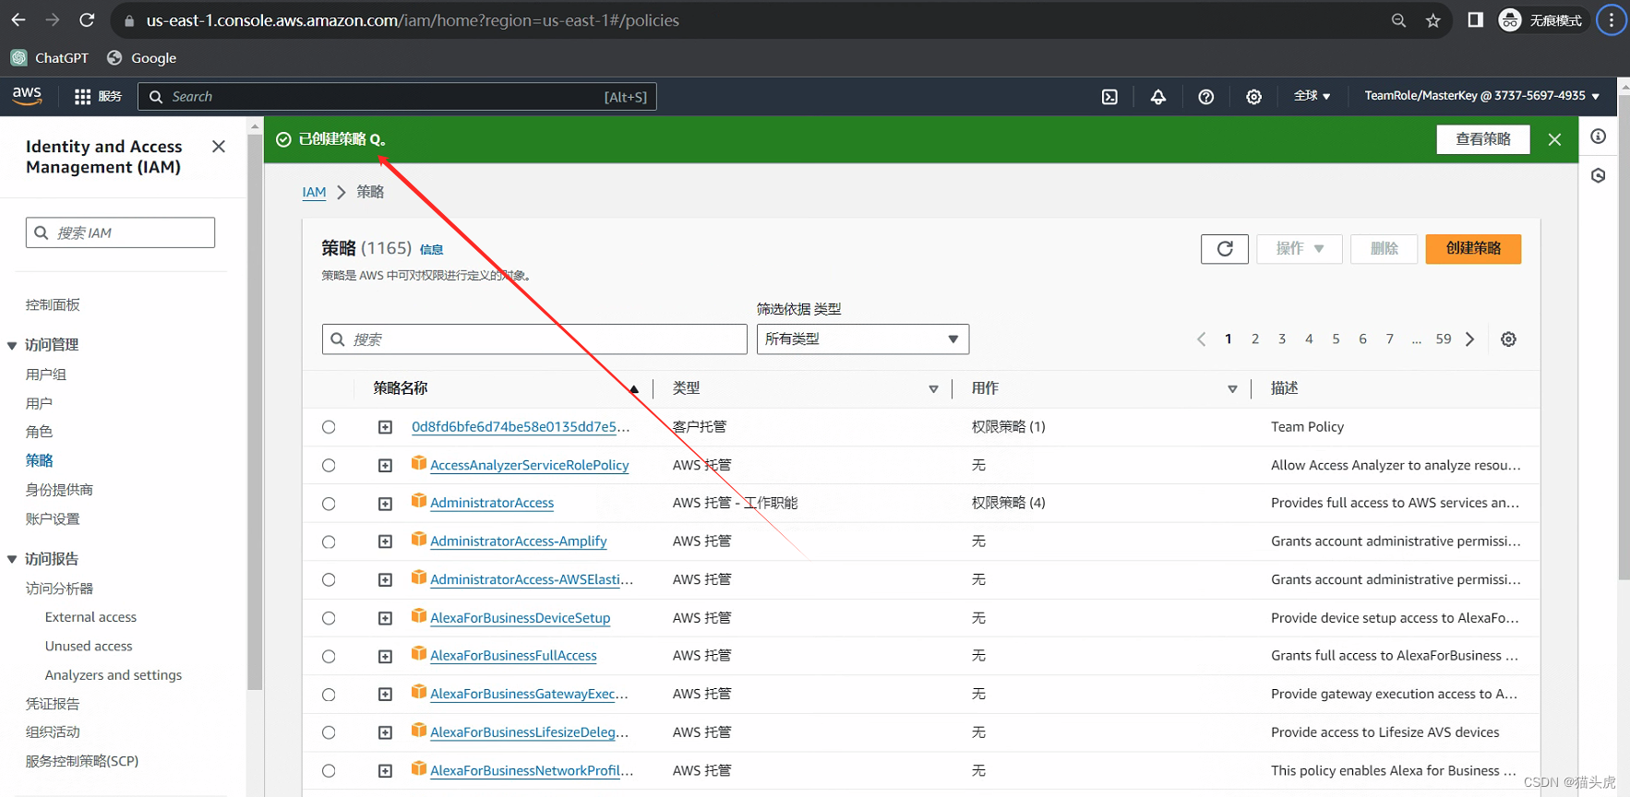Select radio for AdministratorAccess-Amplify
The height and width of the screenshot is (797, 1630).
(x=329, y=542)
